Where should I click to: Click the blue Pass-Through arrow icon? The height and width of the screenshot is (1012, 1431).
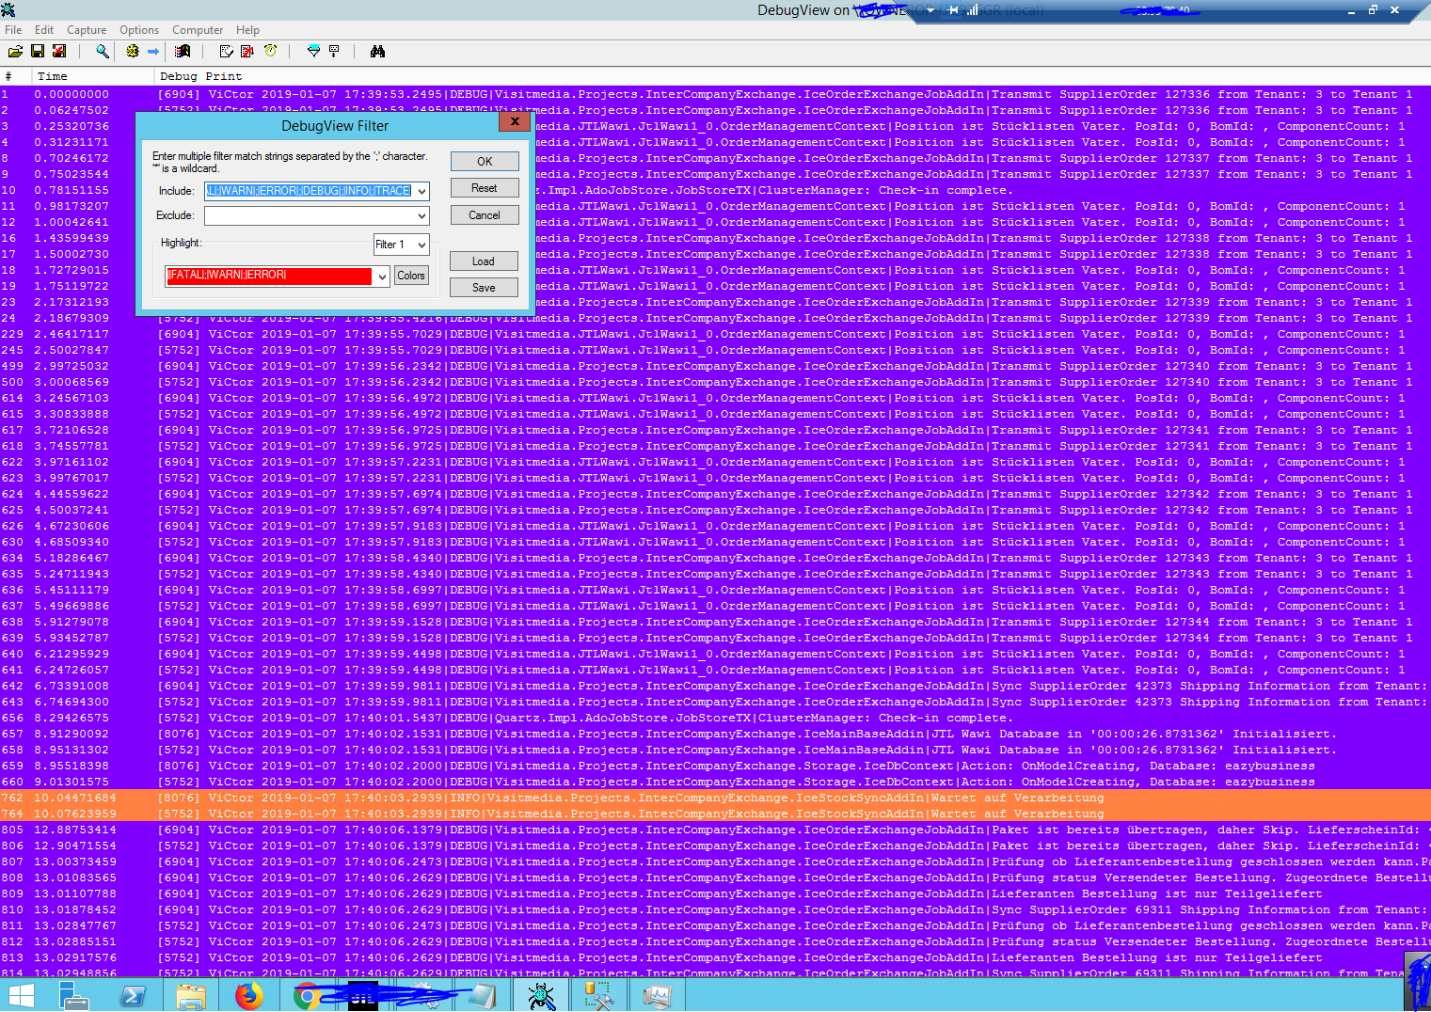tap(153, 51)
